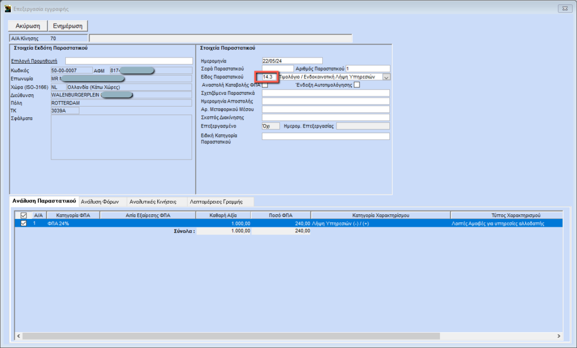The image size is (577, 348).
Task: Click the Ακύρωση button
Action: (x=26, y=26)
